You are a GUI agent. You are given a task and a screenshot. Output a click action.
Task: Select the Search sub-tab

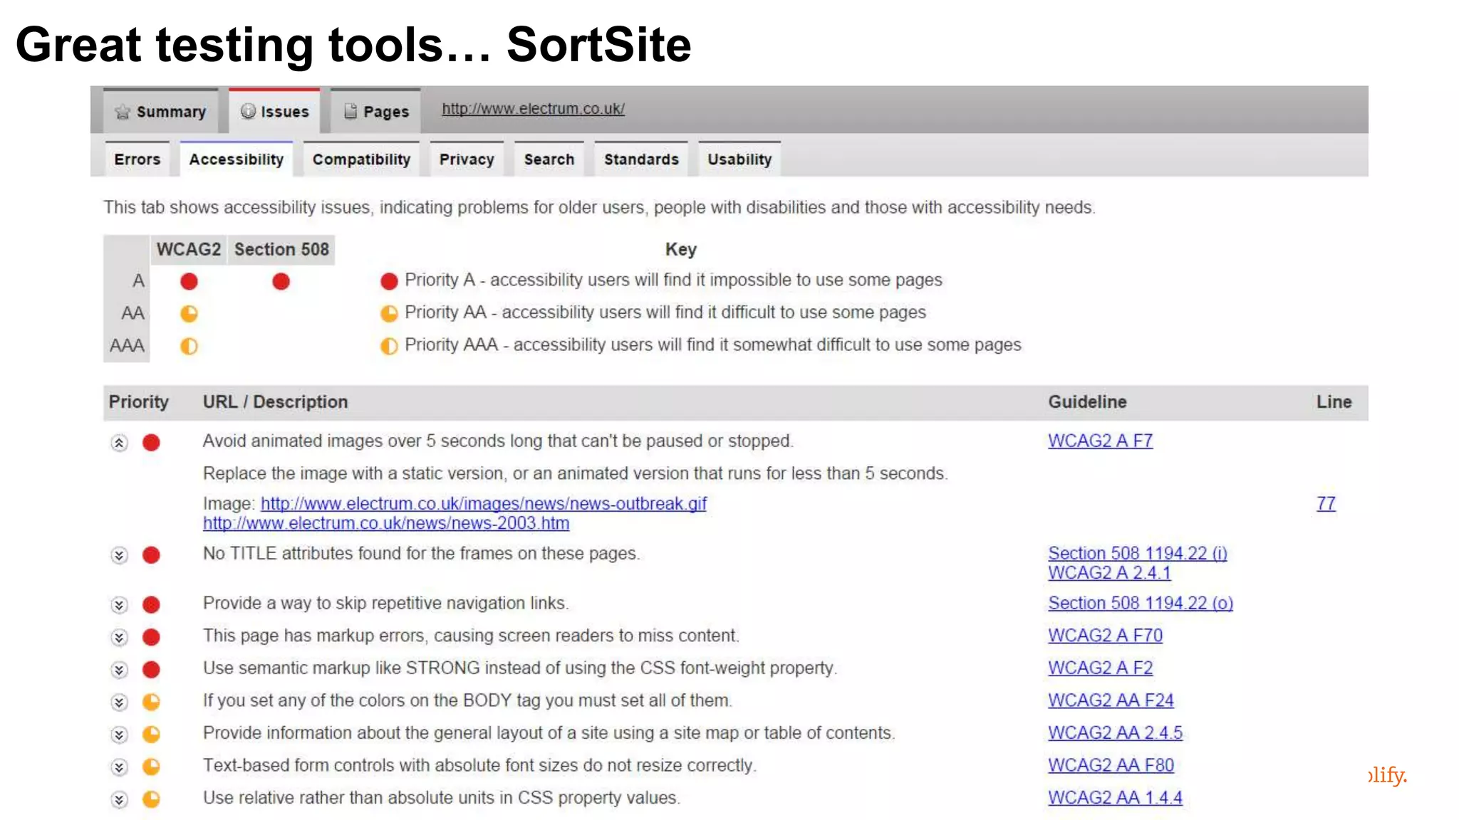click(549, 159)
